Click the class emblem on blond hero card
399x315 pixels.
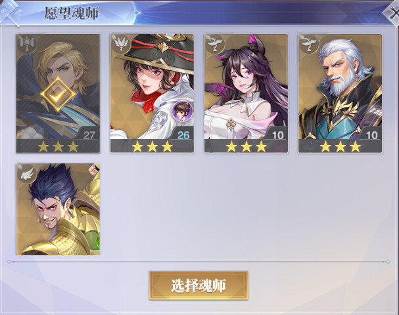pos(26,44)
